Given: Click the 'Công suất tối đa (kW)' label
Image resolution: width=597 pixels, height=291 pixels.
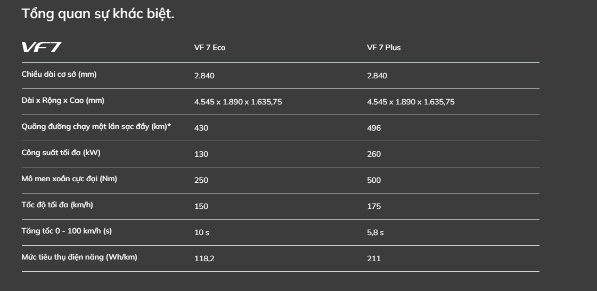Looking at the screenshot, I should point(61,153).
